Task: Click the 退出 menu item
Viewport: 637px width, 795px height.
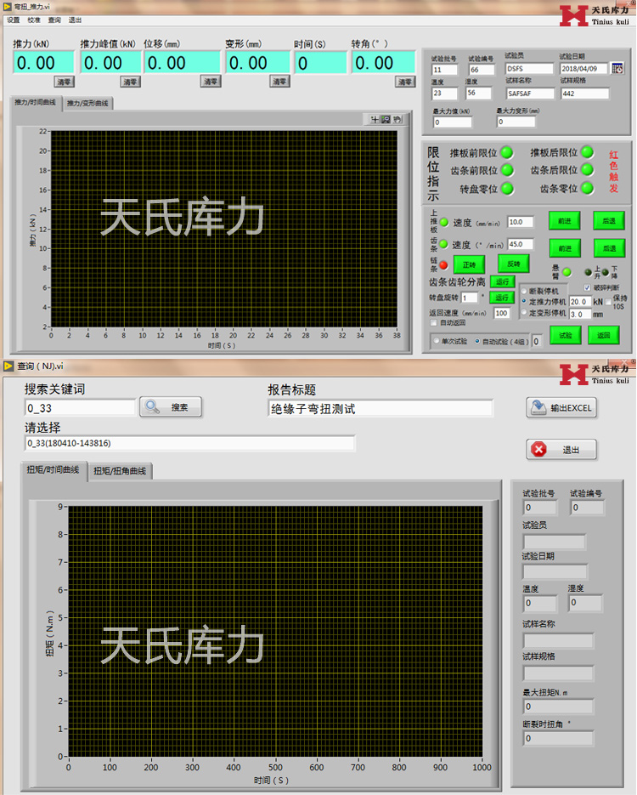Action: click(x=75, y=20)
